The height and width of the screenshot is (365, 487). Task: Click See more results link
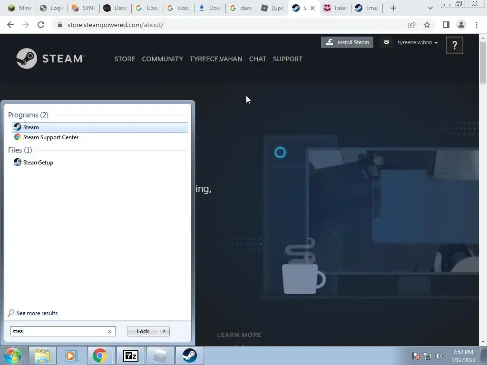click(x=33, y=313)
